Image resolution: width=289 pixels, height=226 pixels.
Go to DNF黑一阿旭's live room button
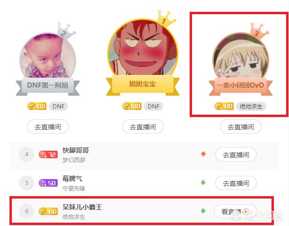(x=48, y=127)
